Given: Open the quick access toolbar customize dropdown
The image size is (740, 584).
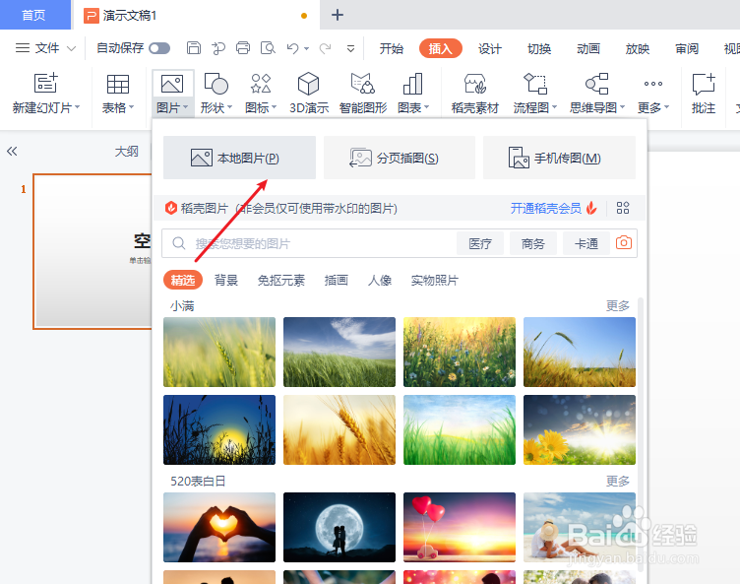Looking at the screenshot, I should [x=350, y=48].
